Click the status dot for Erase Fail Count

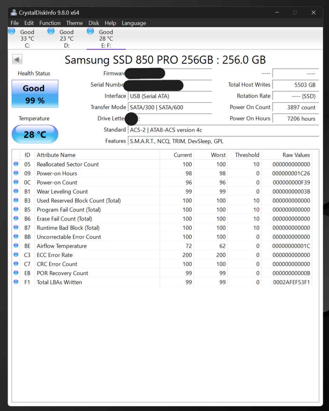coord(16,218)
